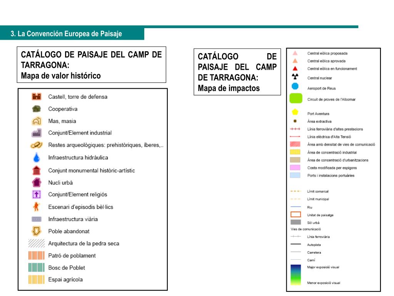Click the Infraestructura viària road icon
Screen dimensions: 394x296
(x=37, y=219)
